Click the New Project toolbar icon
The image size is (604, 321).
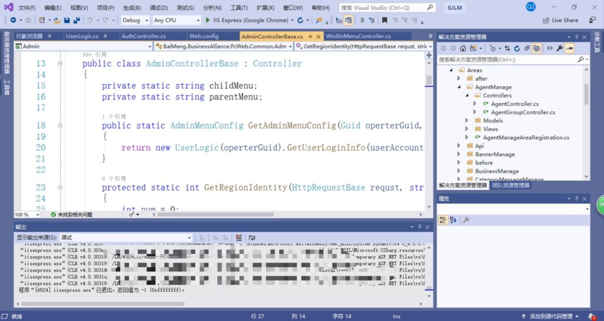(42, 20)
